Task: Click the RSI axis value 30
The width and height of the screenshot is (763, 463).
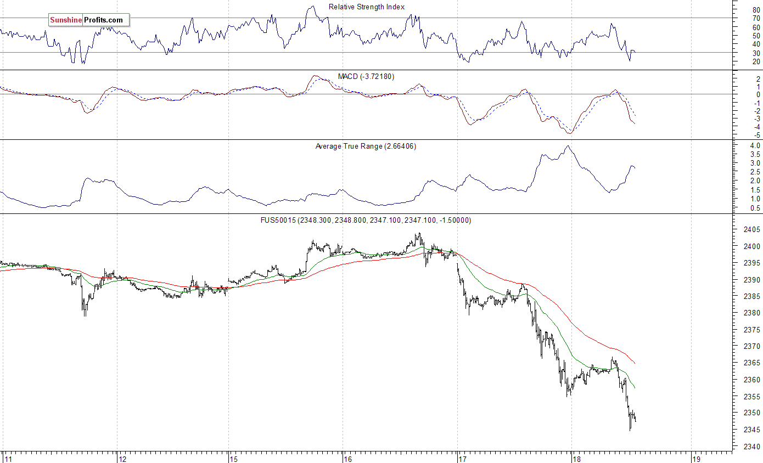Action: [756, 53]
